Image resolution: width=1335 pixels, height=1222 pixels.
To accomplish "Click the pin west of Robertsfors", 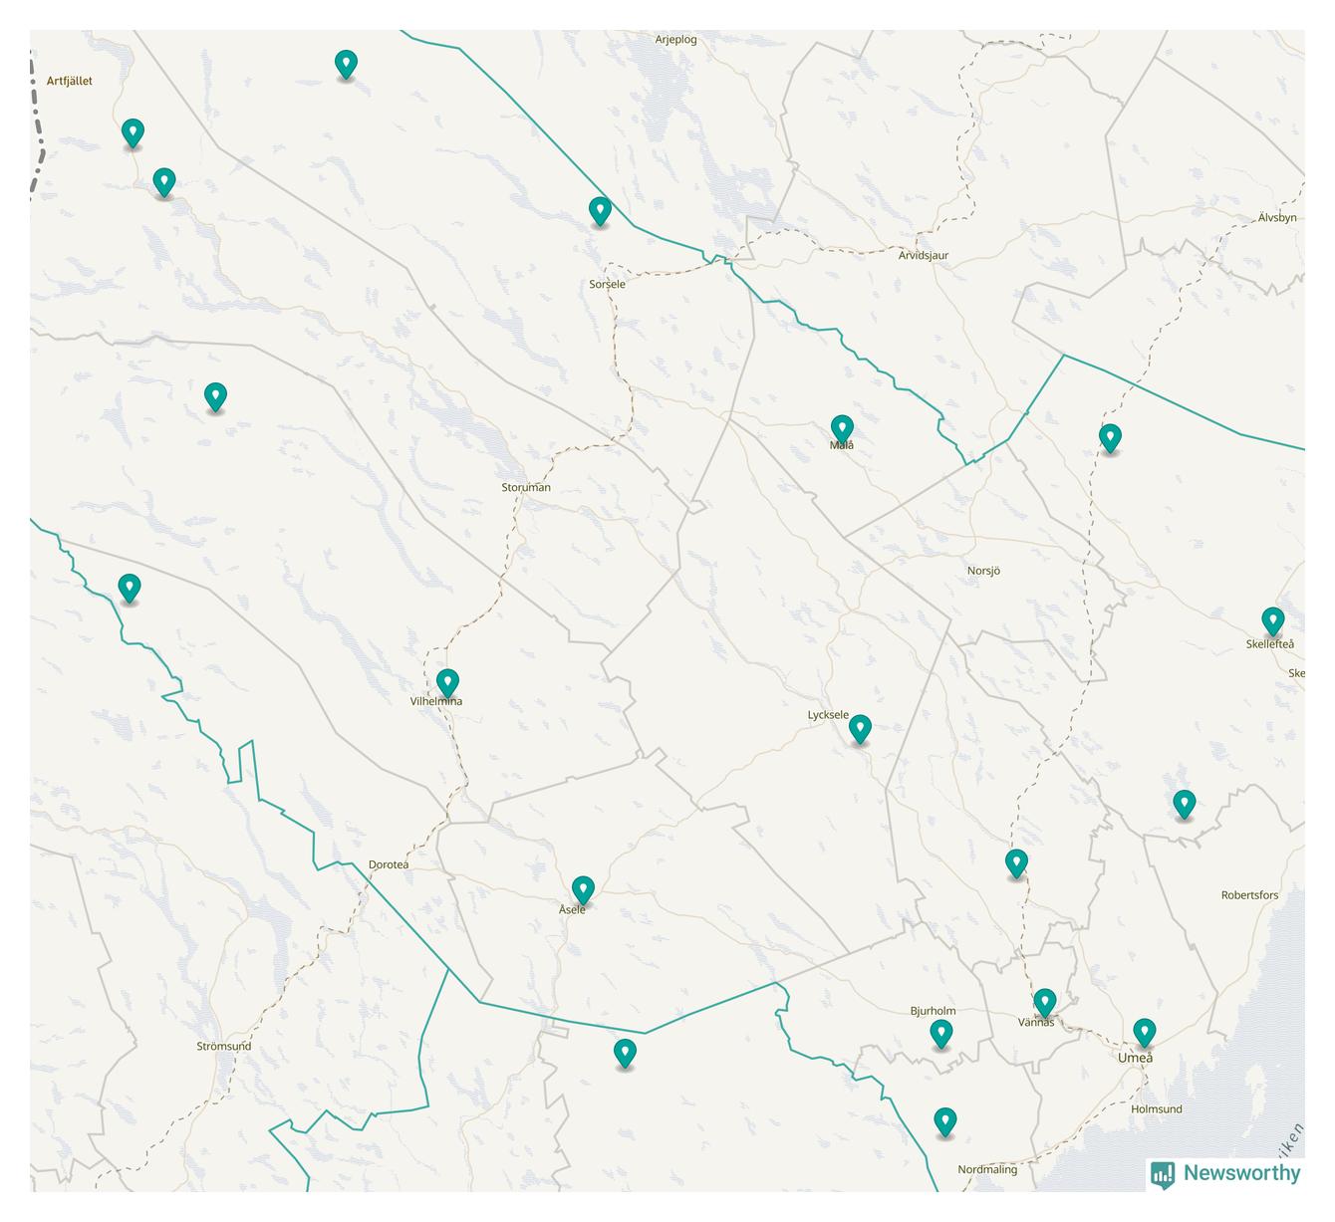I will (1184, 803).
